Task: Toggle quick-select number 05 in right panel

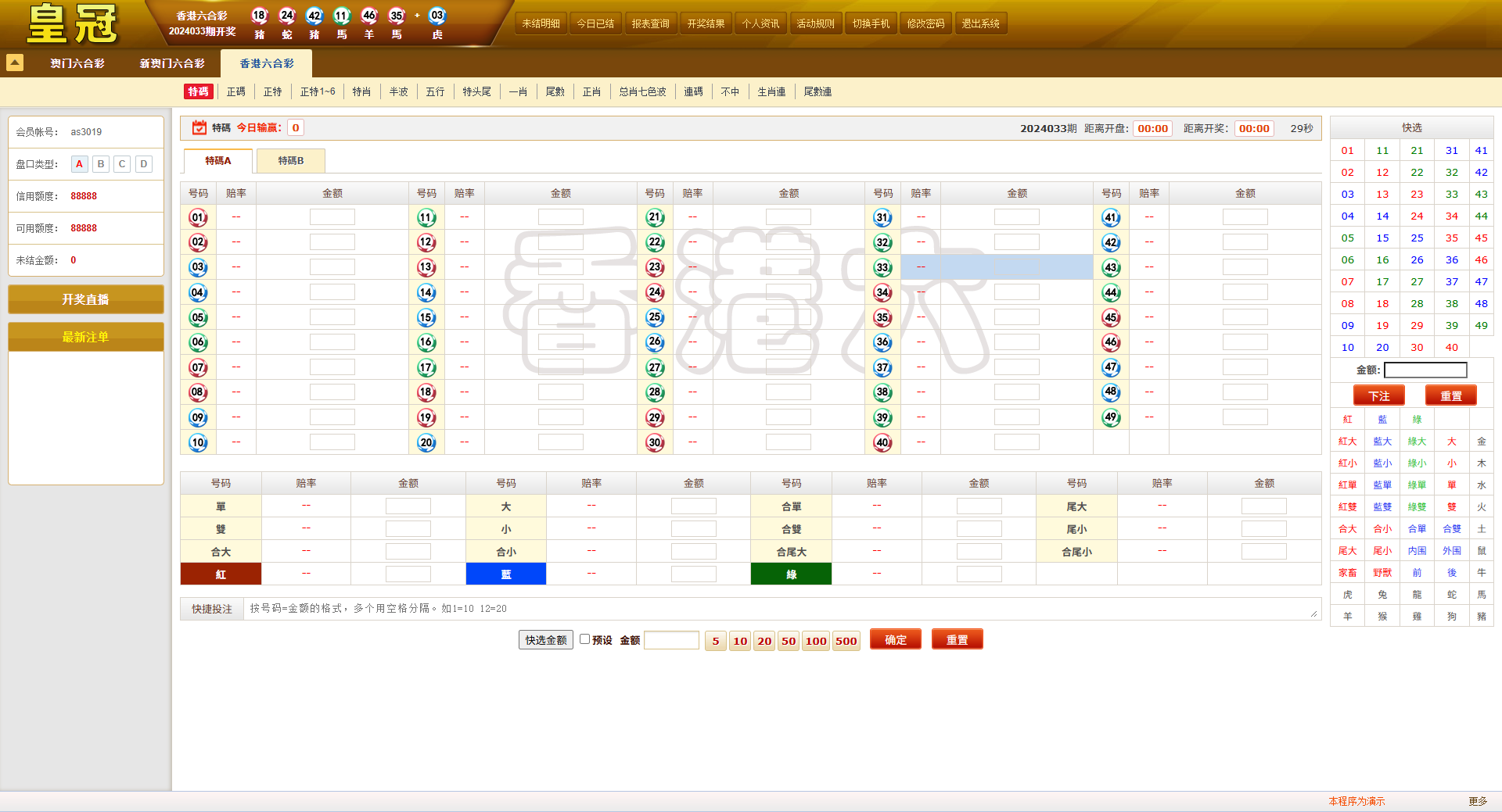Action: coord(1347,238)
